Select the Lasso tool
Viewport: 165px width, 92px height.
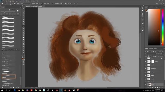pos(23,13)
